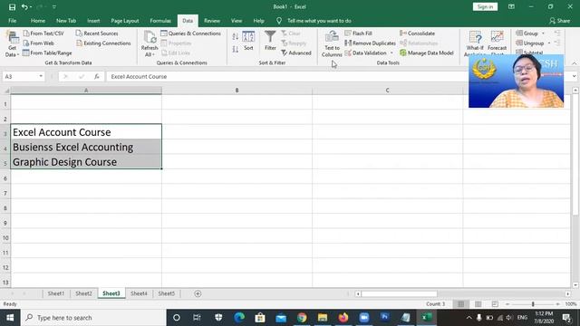The width and height of the screenshot is (580, 326).
Task: Select cell Graphic Design Course
Action: coord(86,162)
